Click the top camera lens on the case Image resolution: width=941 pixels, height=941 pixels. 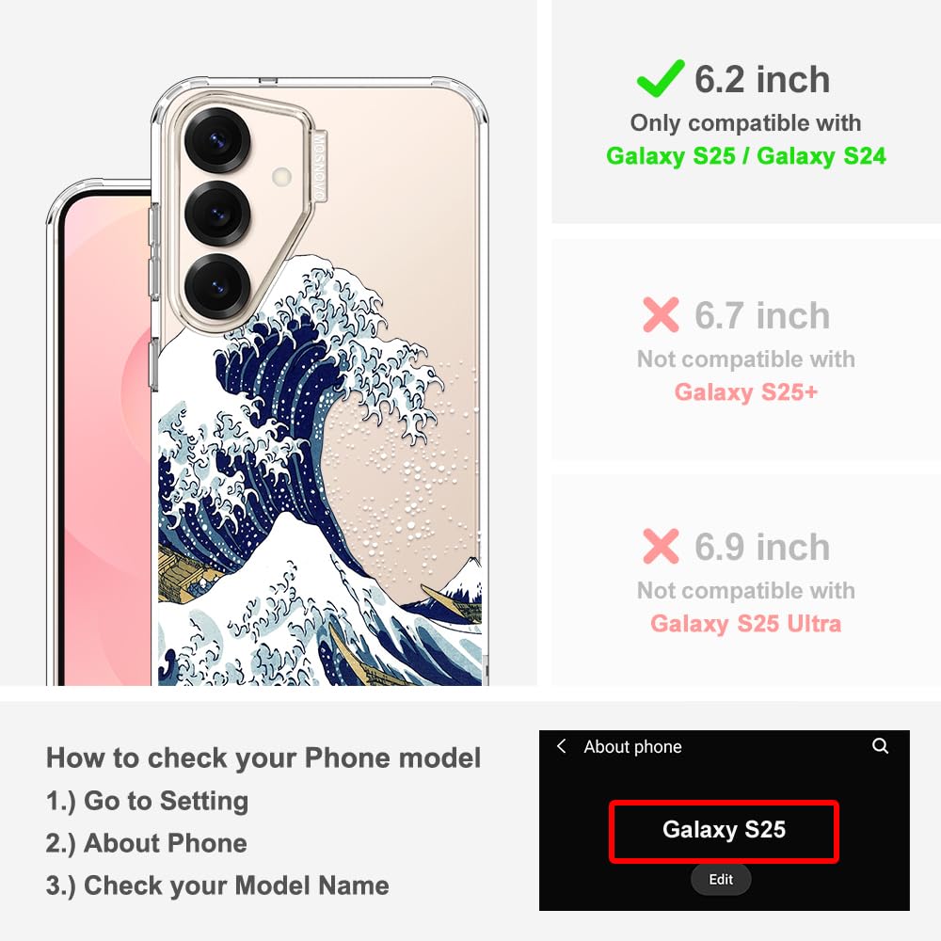tap(216, 140)
